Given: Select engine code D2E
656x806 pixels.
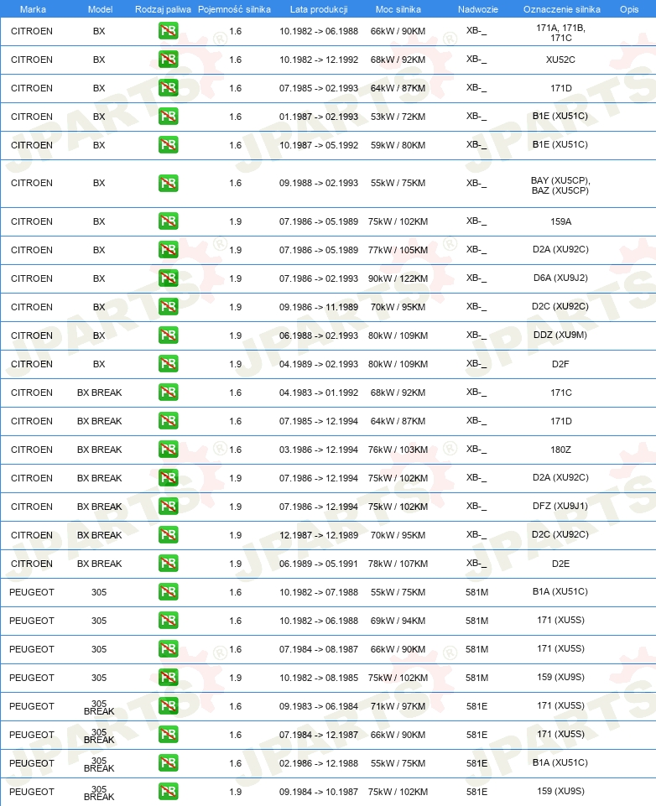Looking at the screenshot, I should point(561,564).
